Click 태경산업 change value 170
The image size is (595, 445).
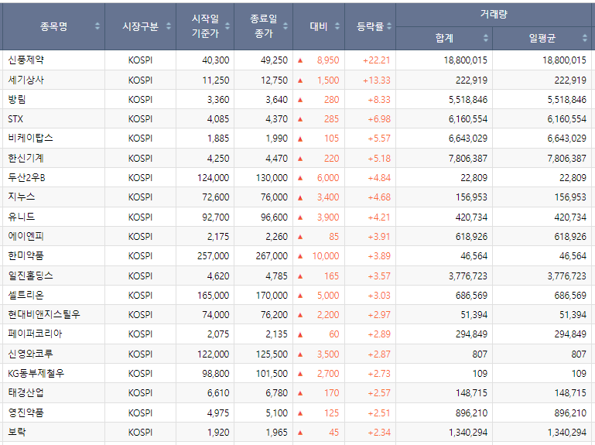331,393
